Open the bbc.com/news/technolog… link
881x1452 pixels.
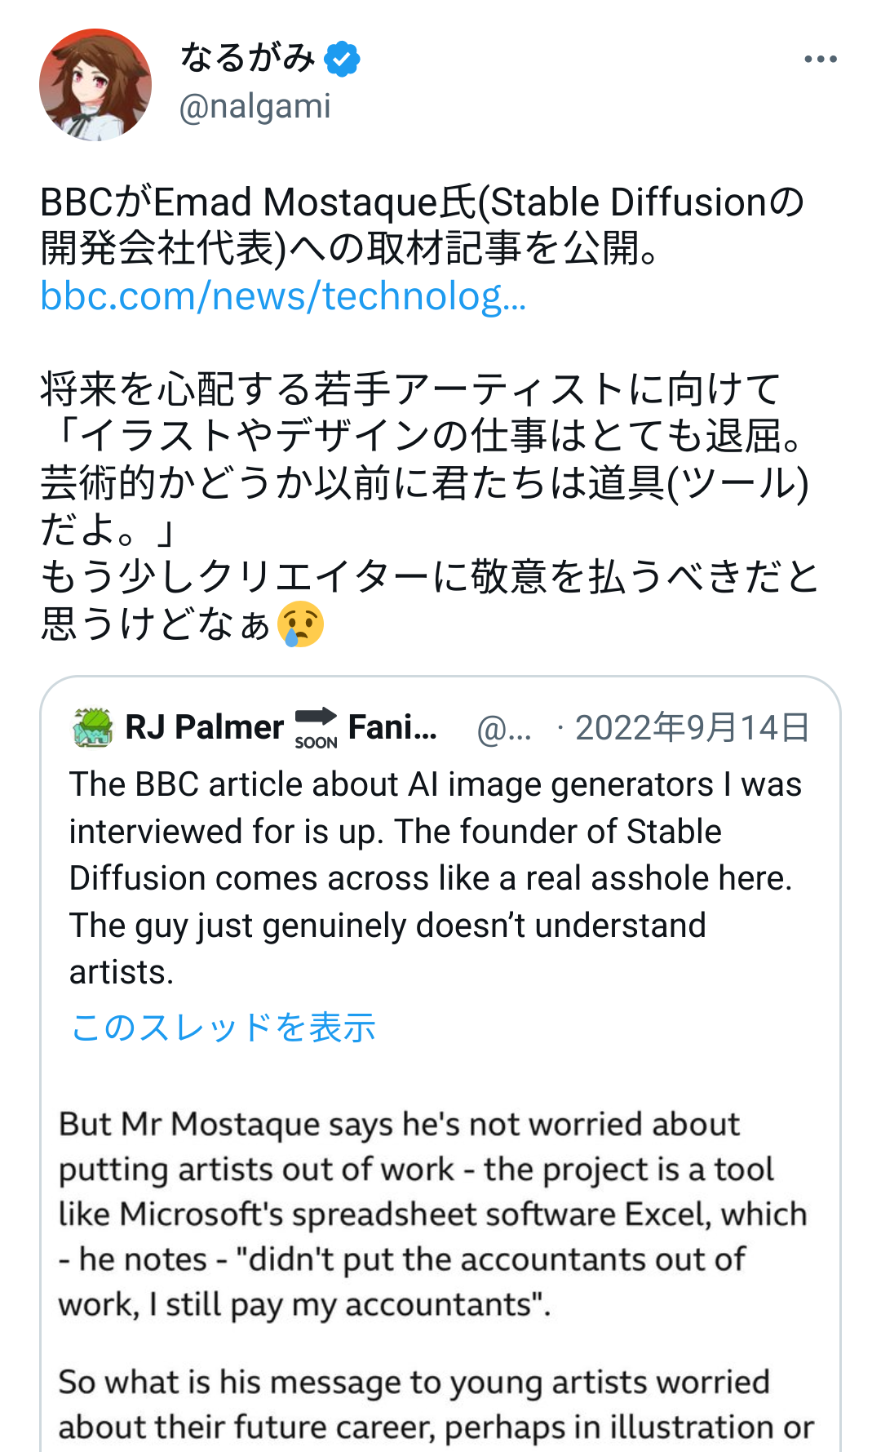coord(283,296)
